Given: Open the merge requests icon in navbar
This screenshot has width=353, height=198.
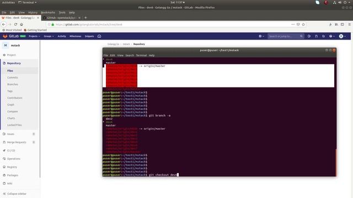Looking at the screenshot, I should (x=316, y=36).
